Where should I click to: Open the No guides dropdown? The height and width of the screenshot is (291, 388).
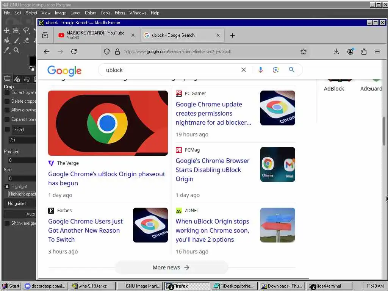tap(20, 203)
